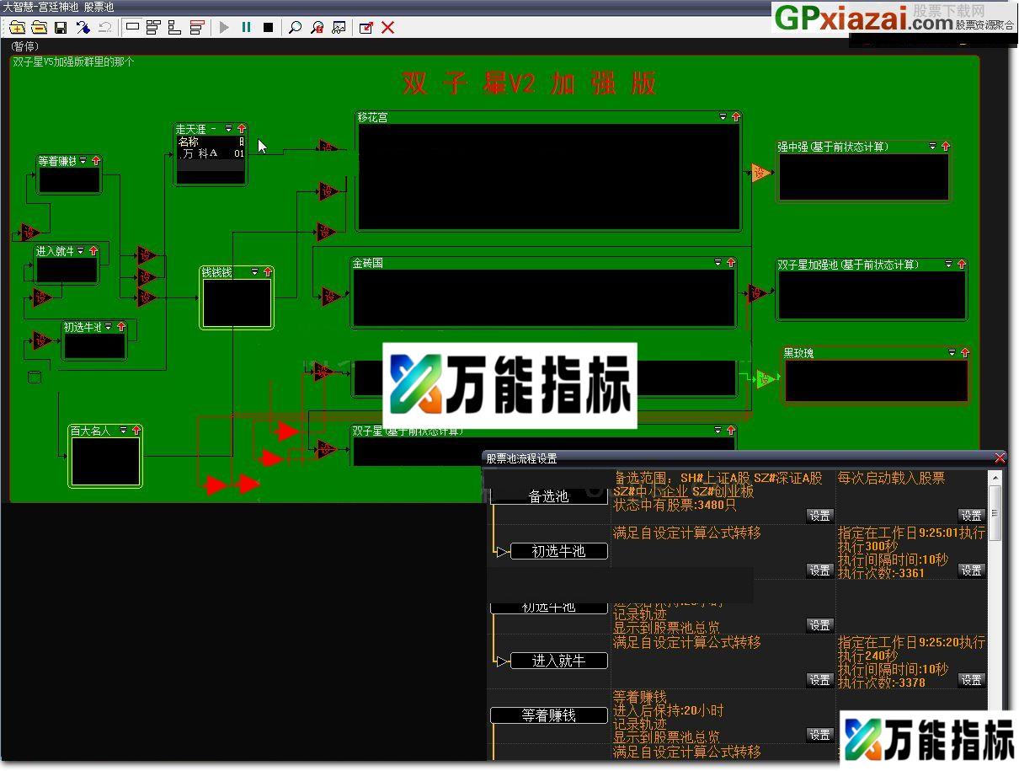Create a new stock pool via the folder-plus icon
The height and width of the screenshot is (771, 1019).
click(17, 28)
